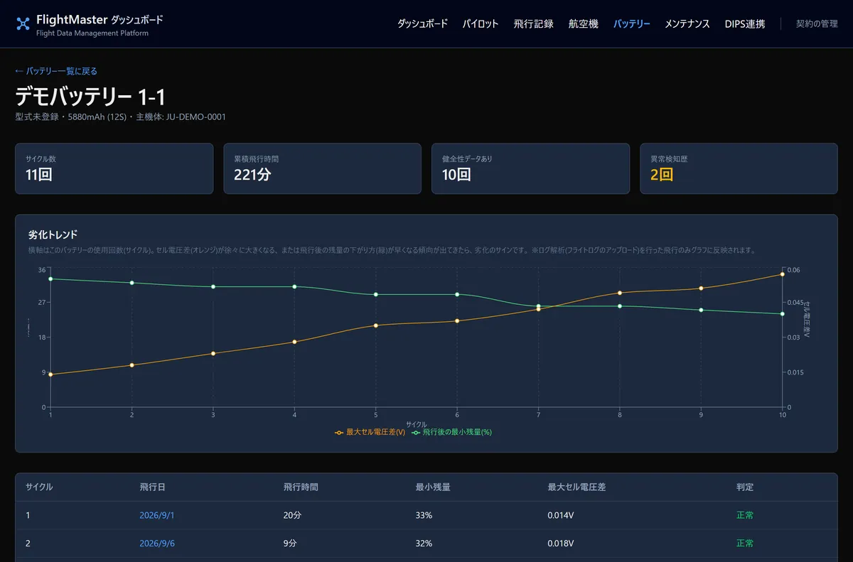Select the サイクル数 11回 stat card
The height and width of the screenshot is (562, 853).
tap(114, 168)
